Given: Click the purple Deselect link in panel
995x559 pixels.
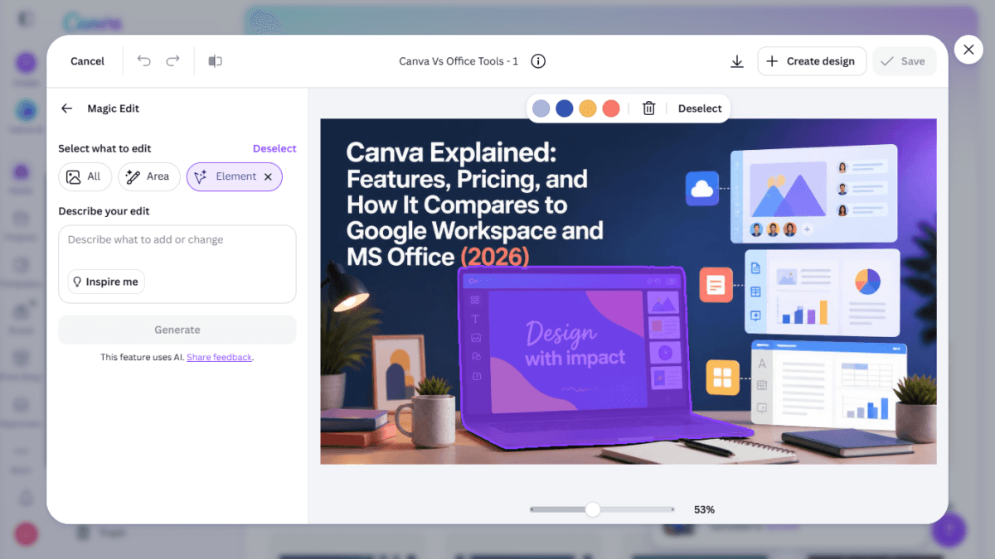Looking at the screenshot, I should point(274,148).
